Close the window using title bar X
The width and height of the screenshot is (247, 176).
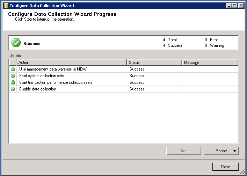(x=241, y=6)
